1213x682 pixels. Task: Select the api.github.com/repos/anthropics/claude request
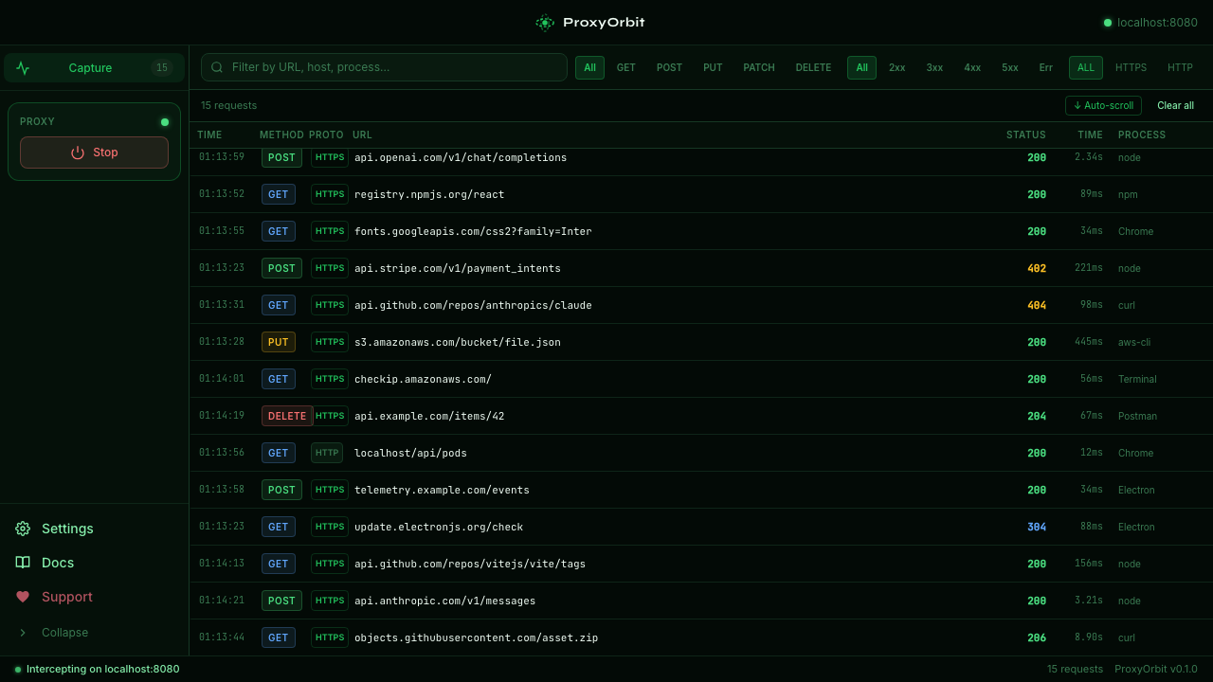(x=701, y=305)
